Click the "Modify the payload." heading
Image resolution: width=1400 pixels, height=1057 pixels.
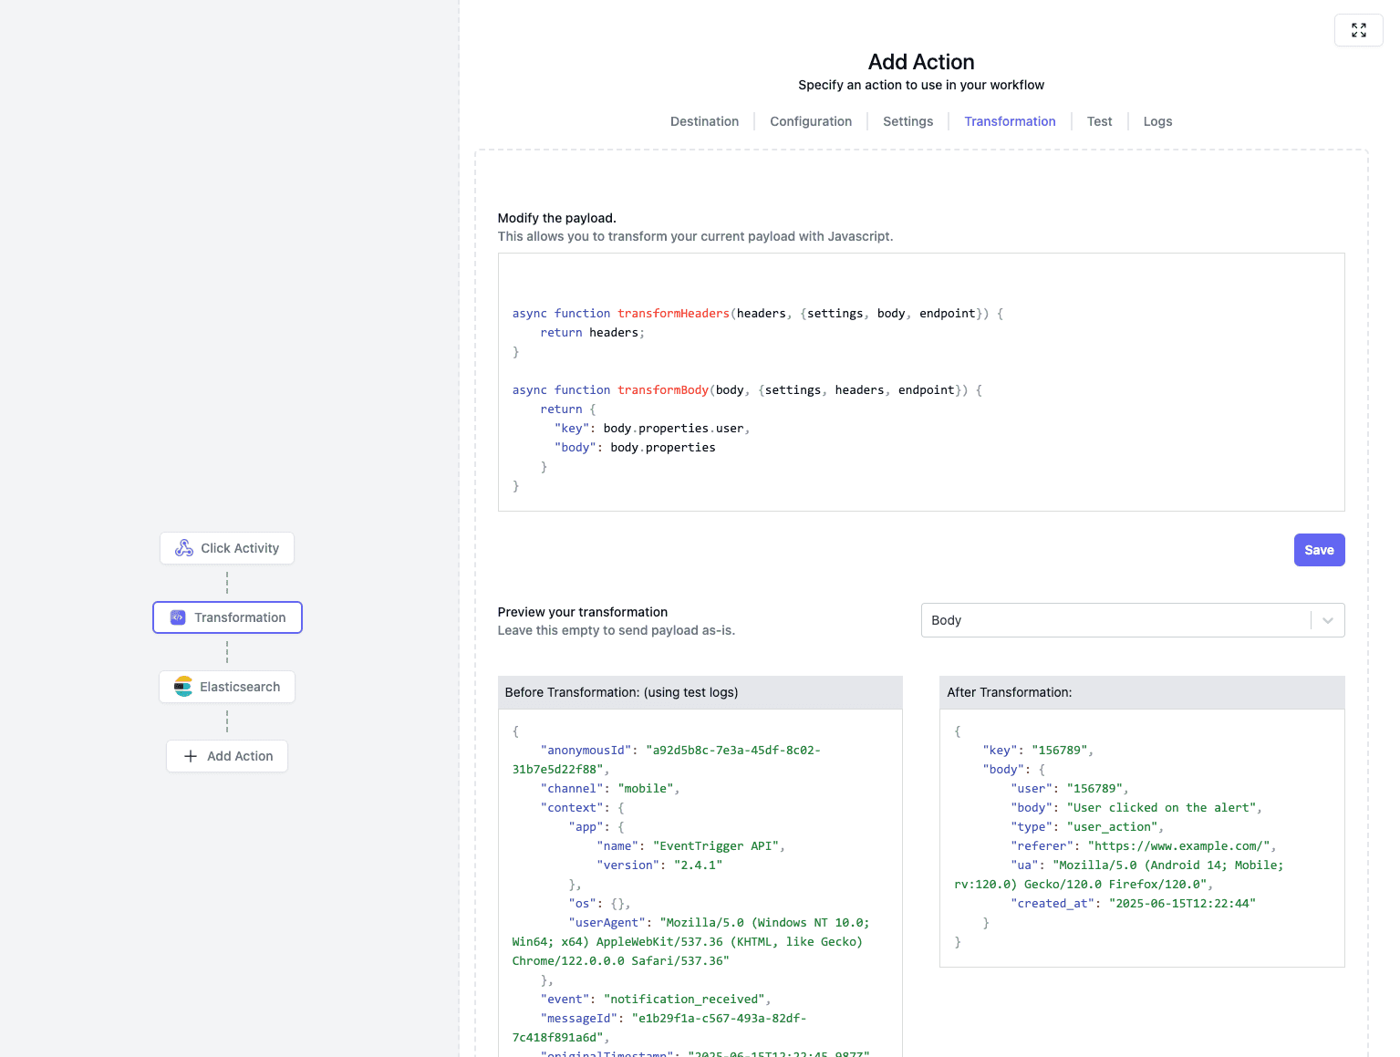click(x=556, y=218)
